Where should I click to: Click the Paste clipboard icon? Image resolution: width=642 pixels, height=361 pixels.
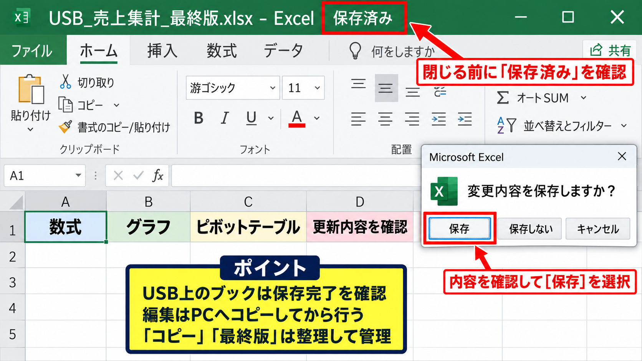[x=31, y=90]
